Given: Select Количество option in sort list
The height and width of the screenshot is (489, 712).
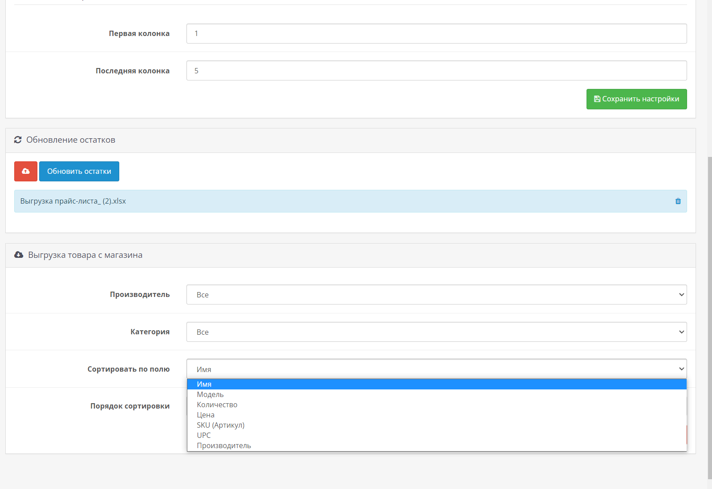Looking at the screenshot, I should [437, 405].
